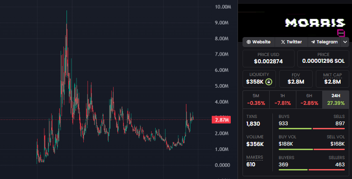Click the red sell volume bar

coord(329,149)
